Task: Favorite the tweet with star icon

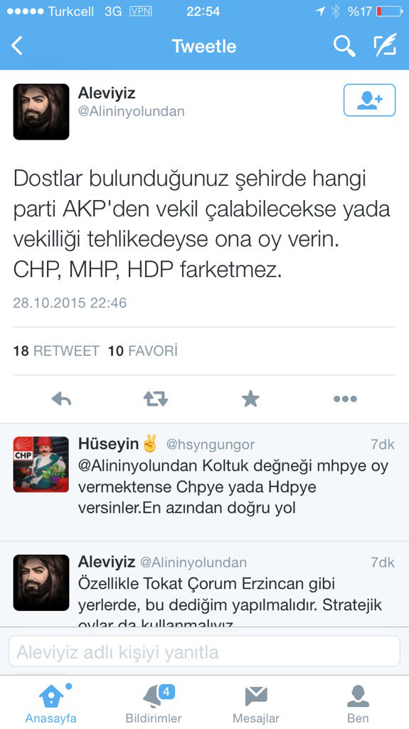Action: point(250,399)
